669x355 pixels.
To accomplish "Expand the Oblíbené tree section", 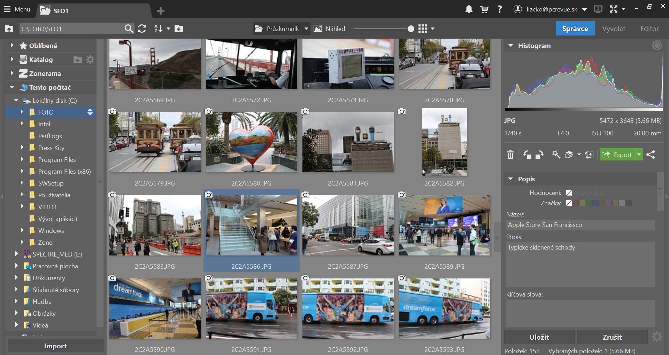I will point(12,46).
